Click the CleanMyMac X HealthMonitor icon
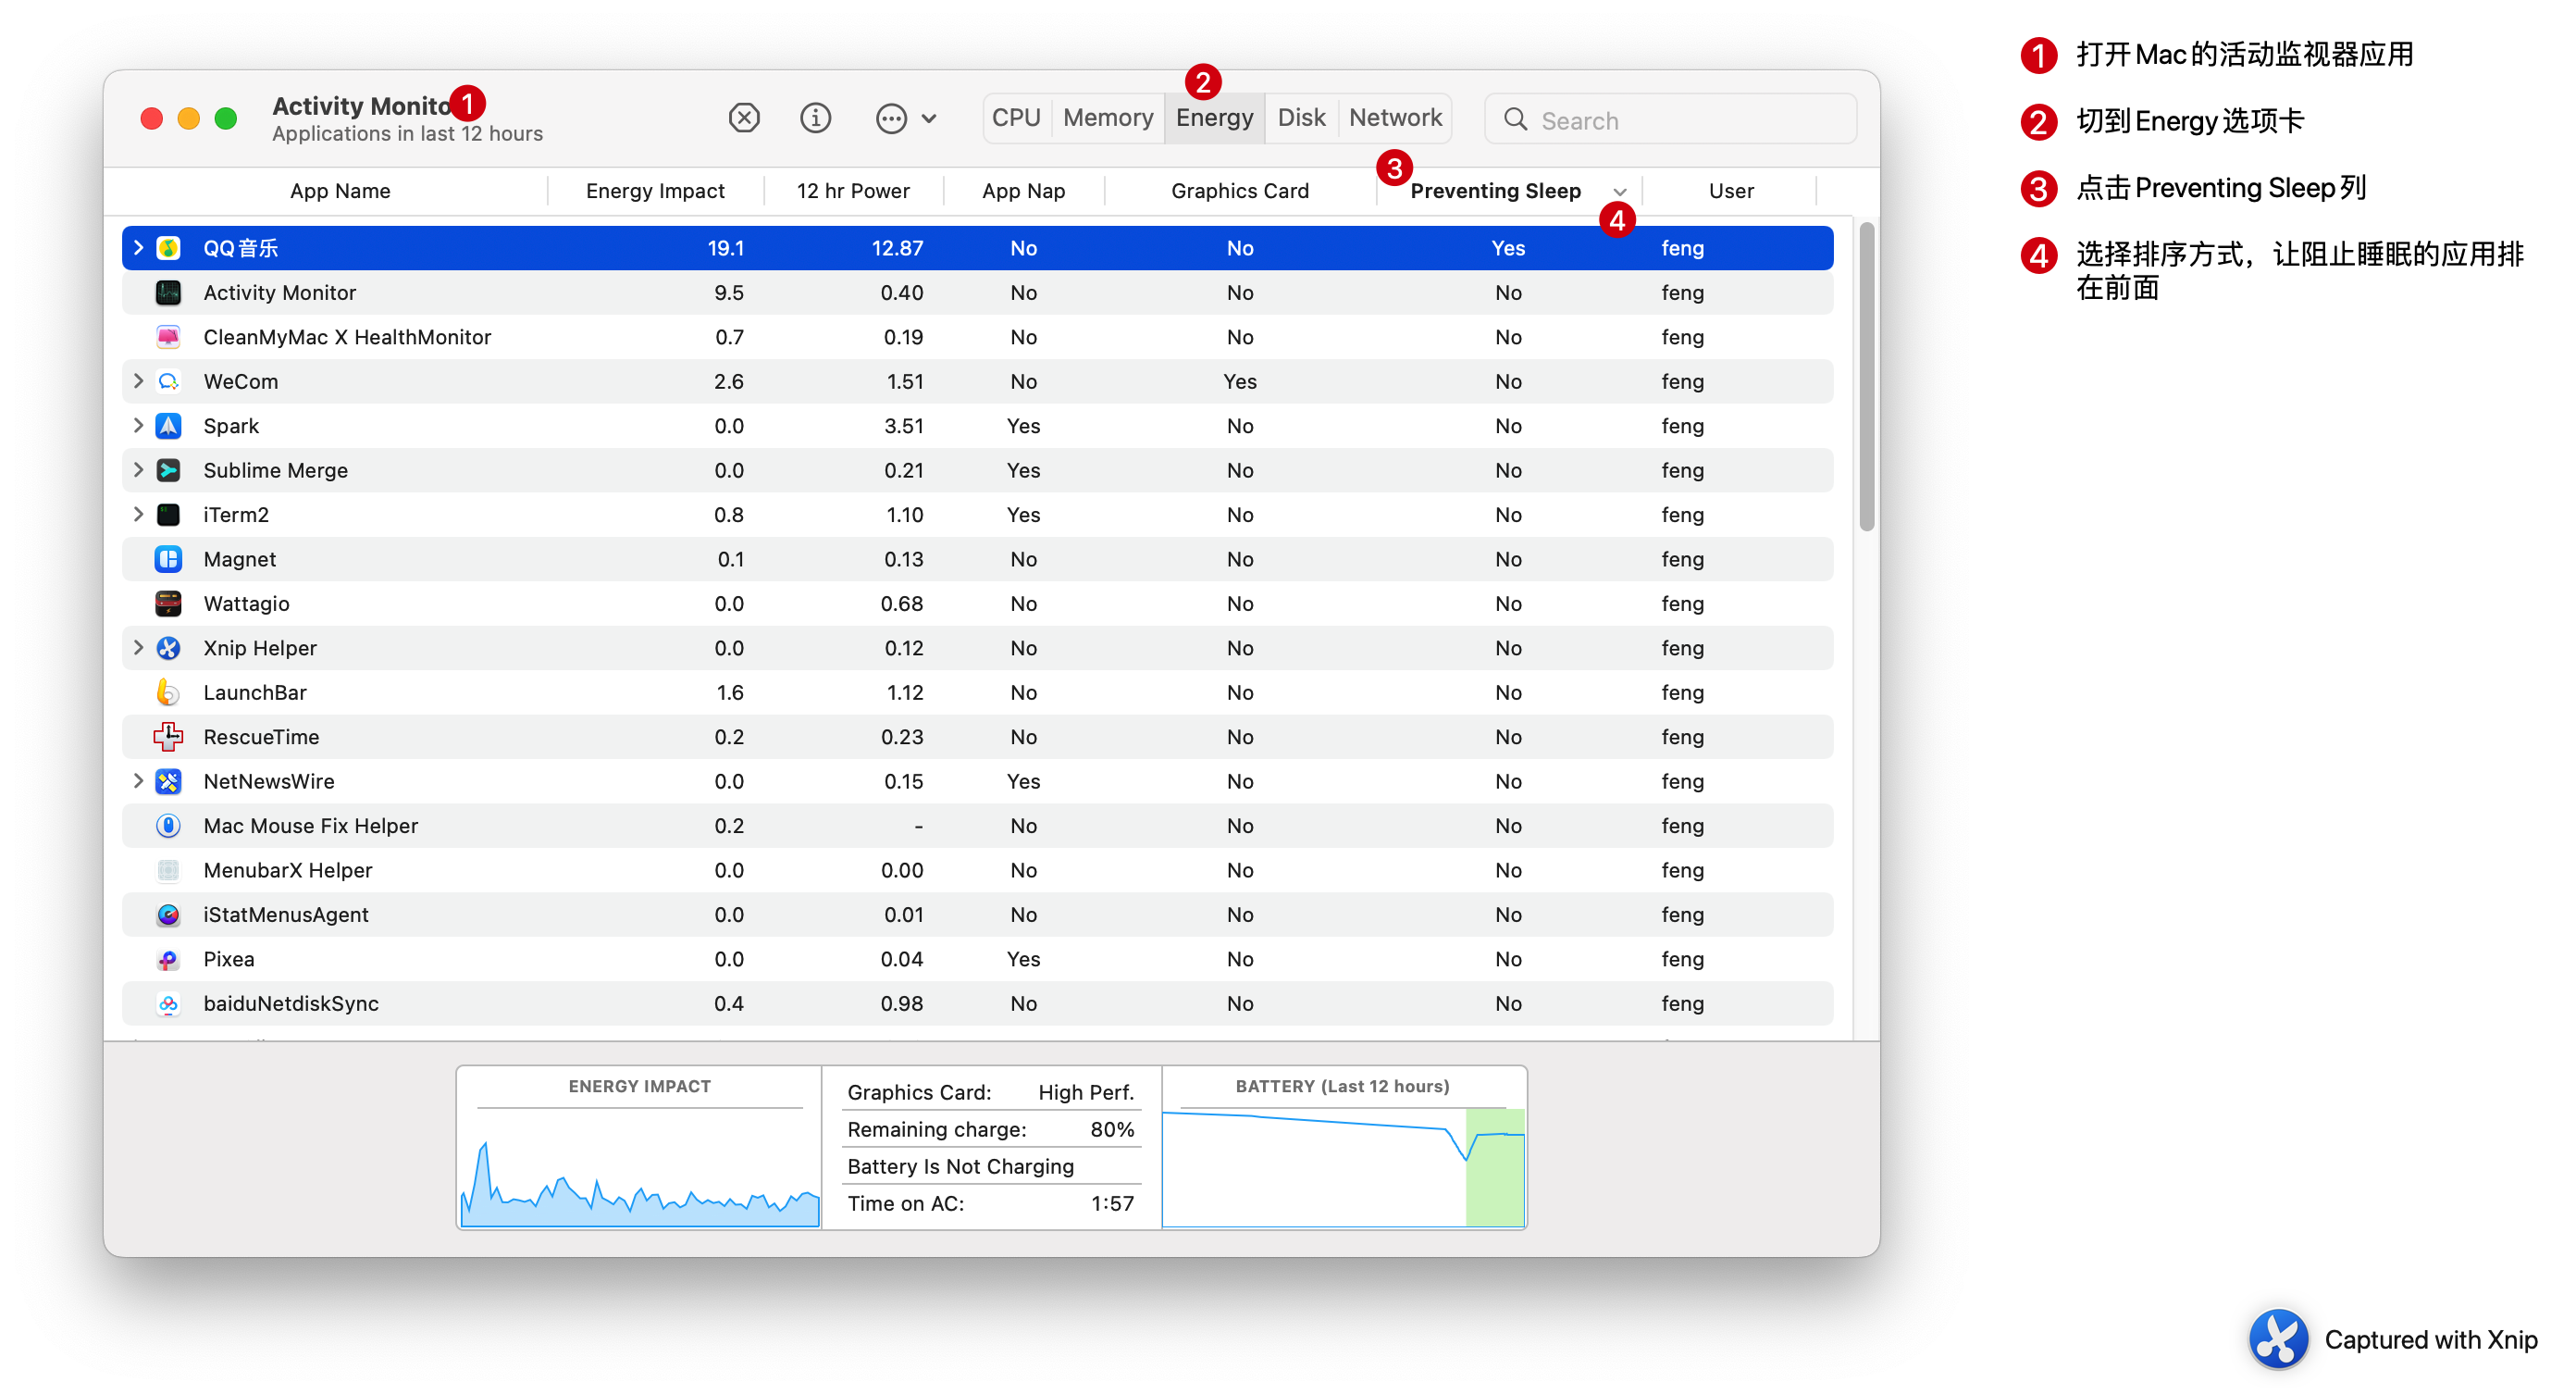 click(168, 336)
